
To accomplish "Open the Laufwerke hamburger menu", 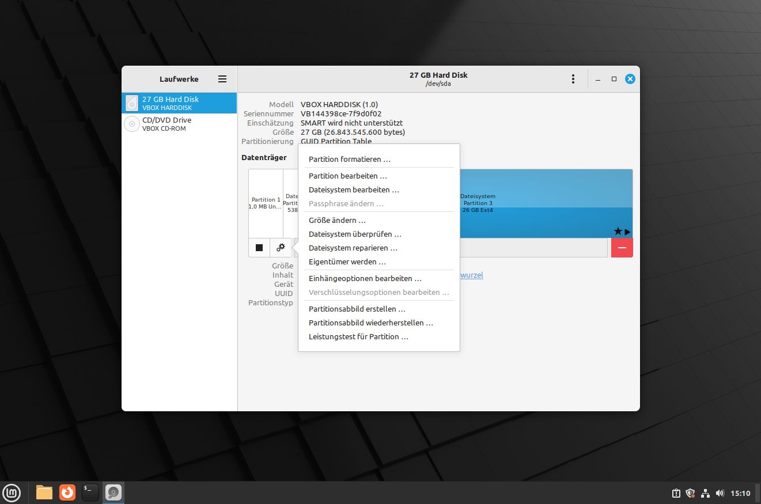I will point(222,79).
